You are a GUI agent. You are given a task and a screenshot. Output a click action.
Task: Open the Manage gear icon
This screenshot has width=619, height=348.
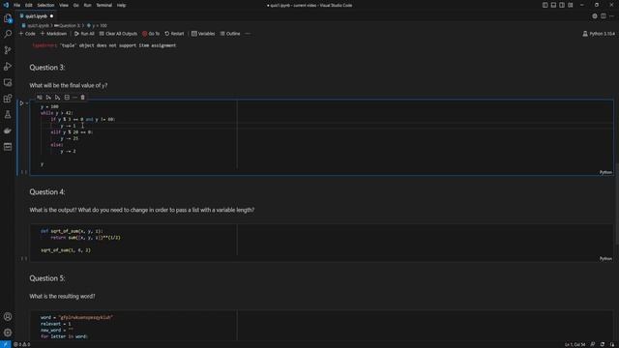coord(8,333)
